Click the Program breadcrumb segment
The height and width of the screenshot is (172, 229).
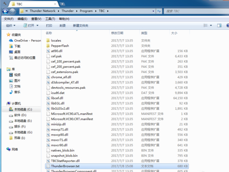coord(86,11)
